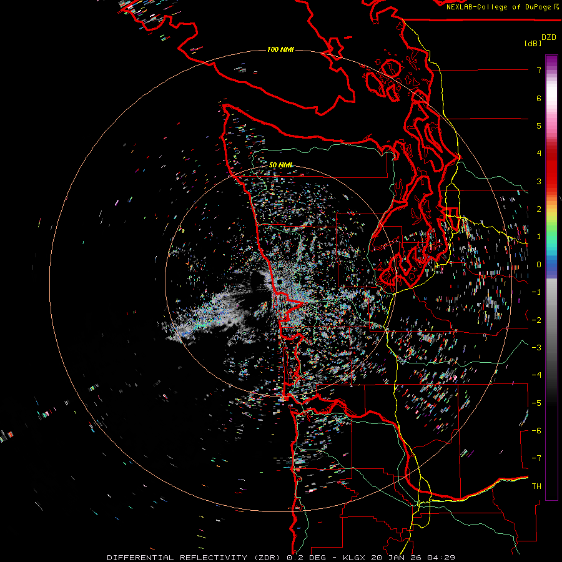Click the TH label on the color scale
Viewport: 562px width, 562px height.
[x=536, y=486]
